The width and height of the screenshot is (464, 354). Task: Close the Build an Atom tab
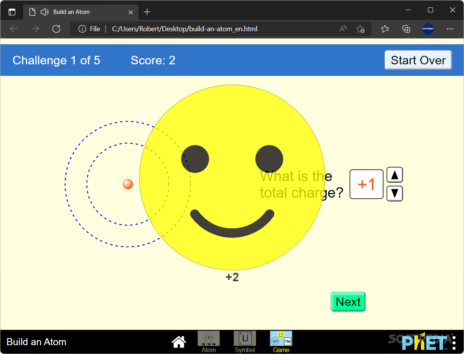(131, 12)
